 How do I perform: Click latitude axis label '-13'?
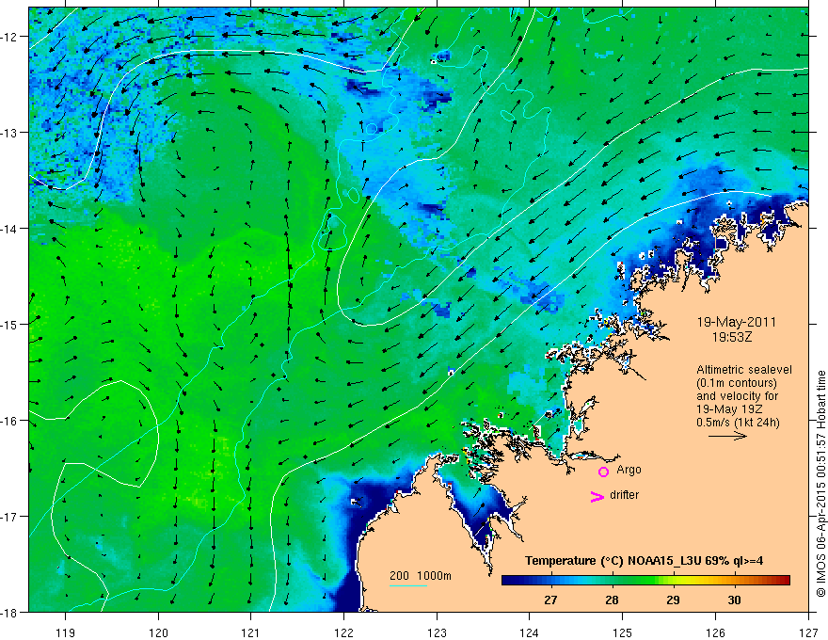click(x=10, y=133)
